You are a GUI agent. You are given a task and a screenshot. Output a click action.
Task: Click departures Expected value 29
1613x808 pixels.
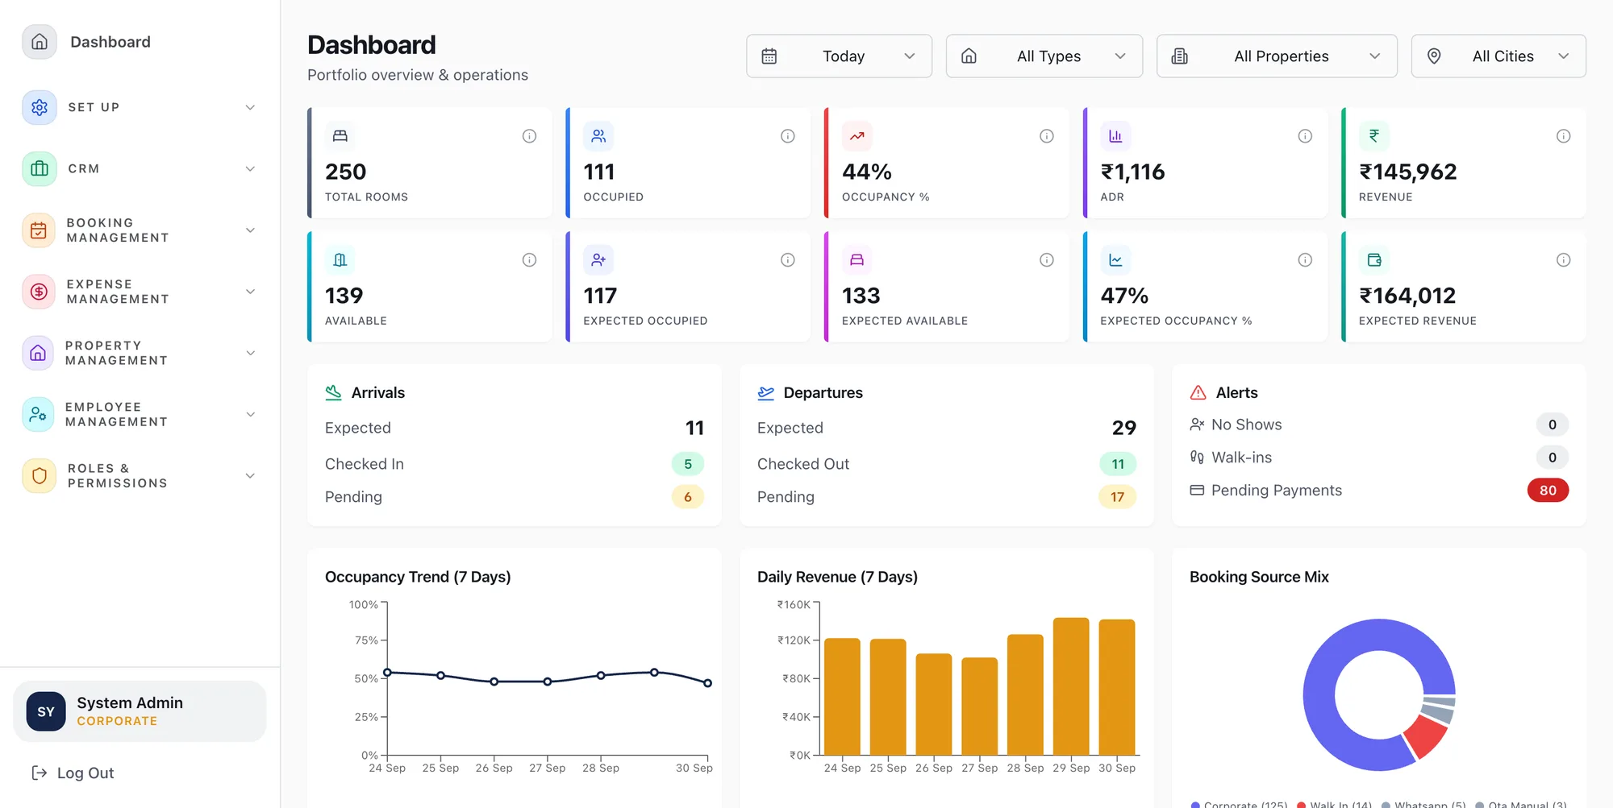point(1124,428)
